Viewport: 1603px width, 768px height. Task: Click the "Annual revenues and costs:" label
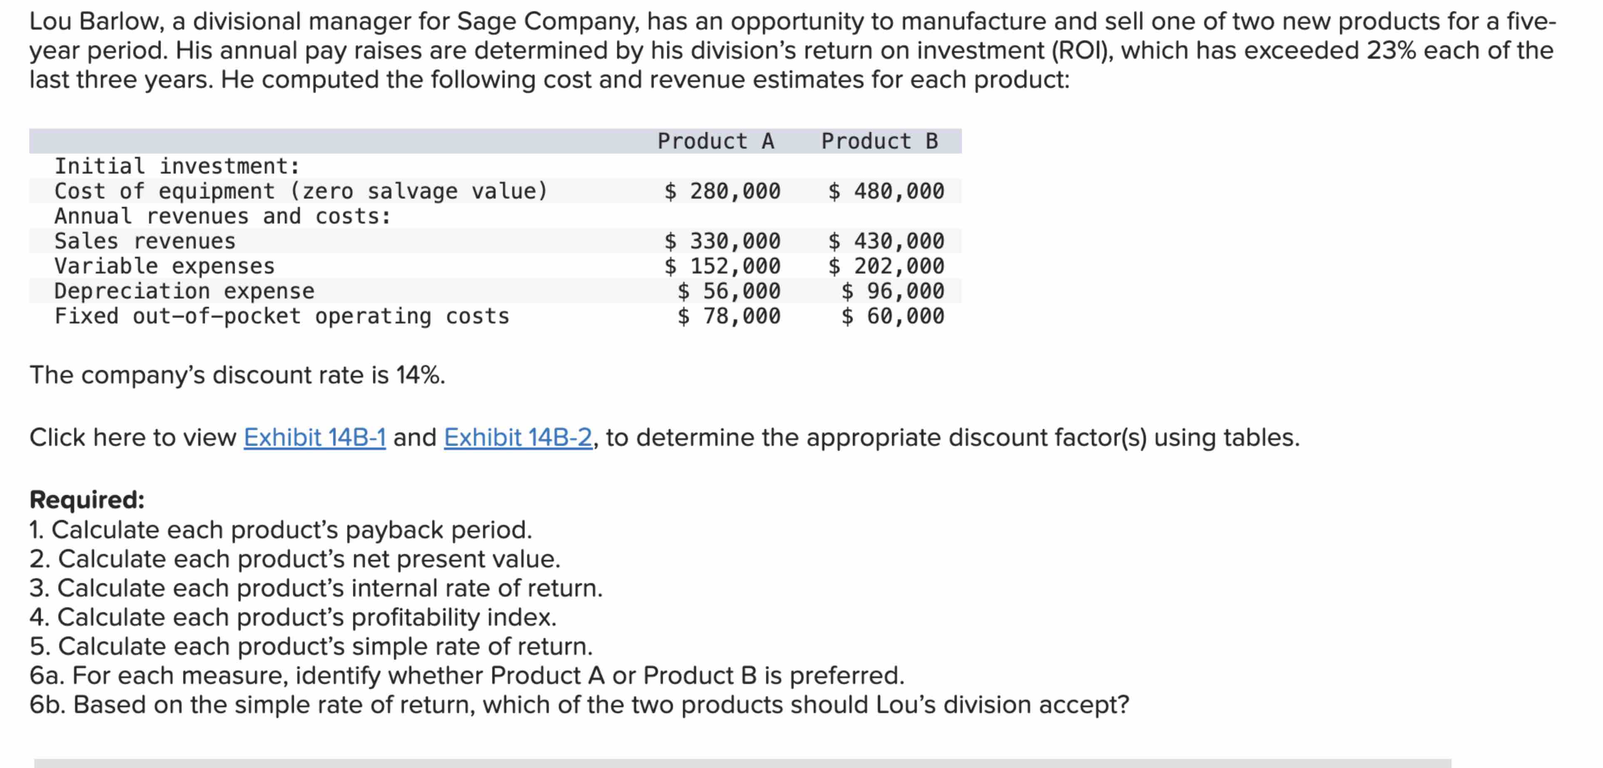point(223,216)
